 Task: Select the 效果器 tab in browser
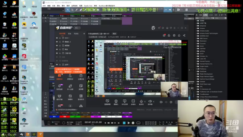point(205,15)
